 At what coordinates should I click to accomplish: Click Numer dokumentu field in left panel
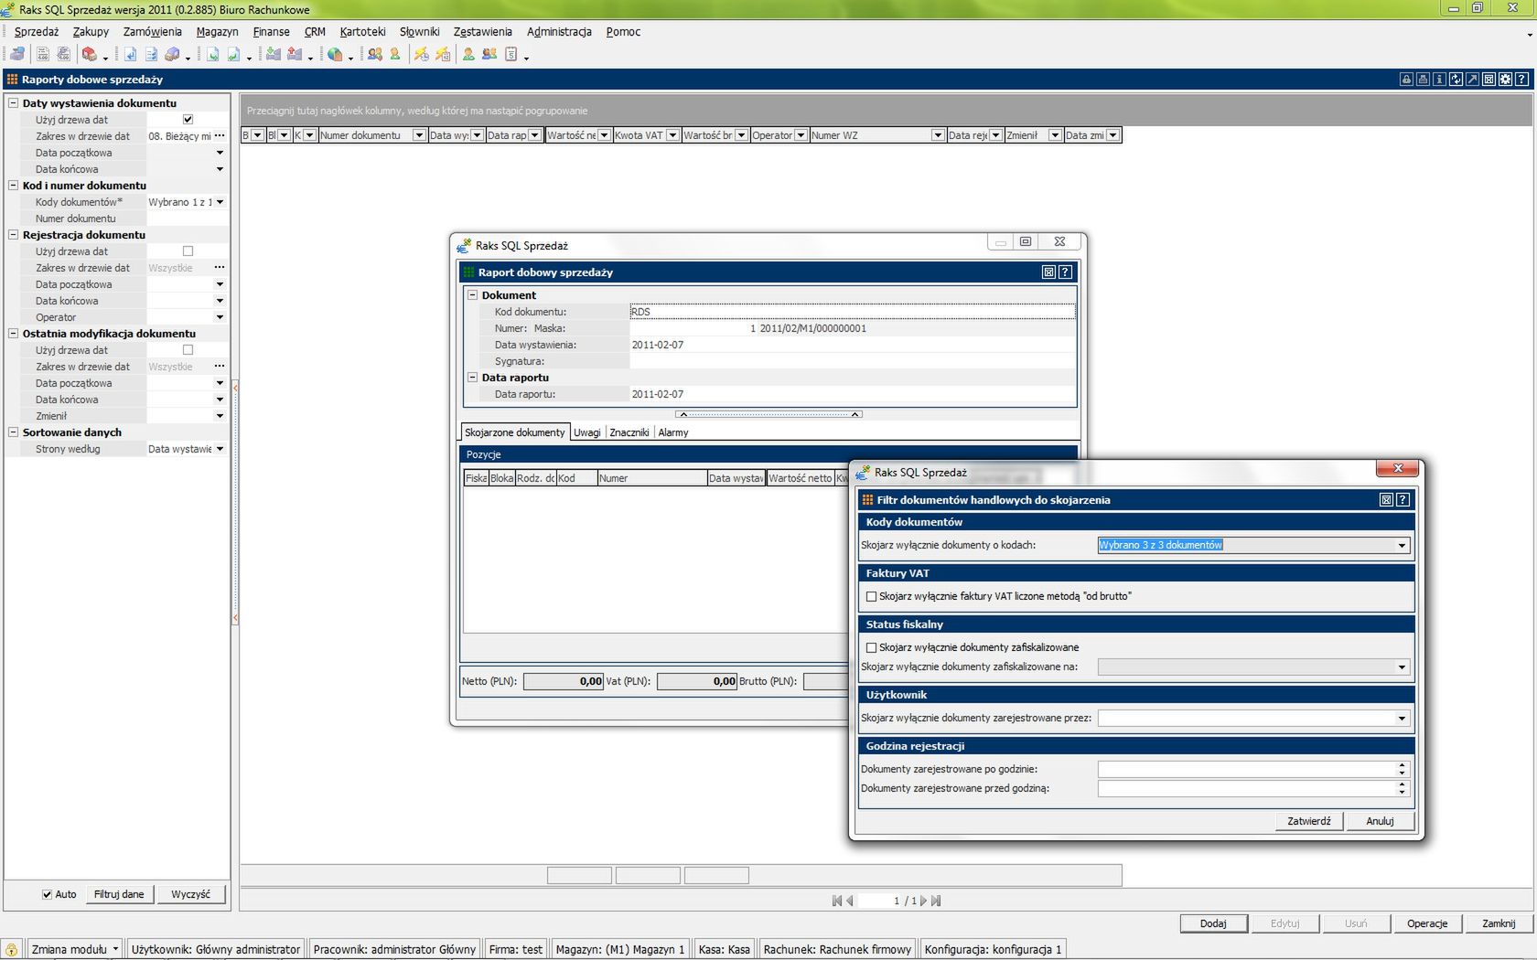[x=187, y=219]
